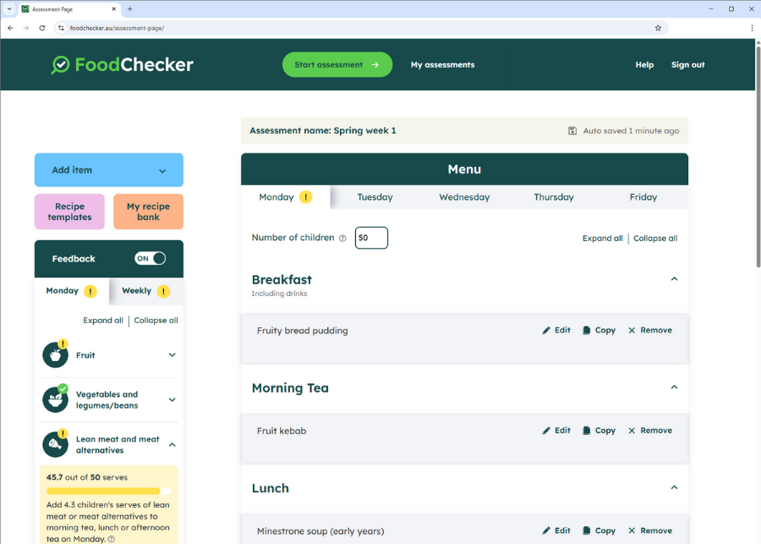Click the Number of children input field
The height and width of the screenshot is (544, 761).
371,239
